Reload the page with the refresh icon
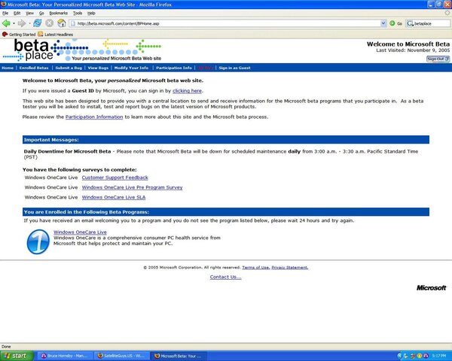 [38, 23]
